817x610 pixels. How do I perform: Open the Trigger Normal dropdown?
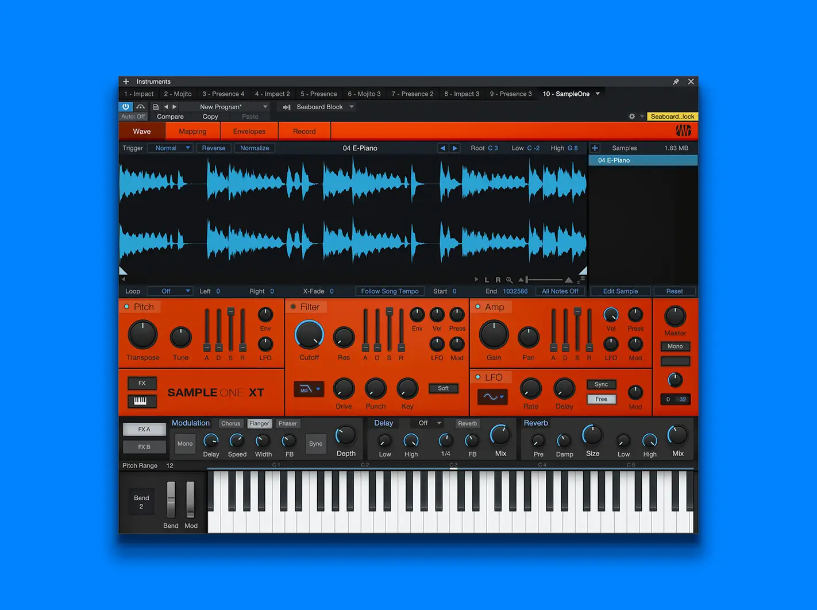[169, 148]
